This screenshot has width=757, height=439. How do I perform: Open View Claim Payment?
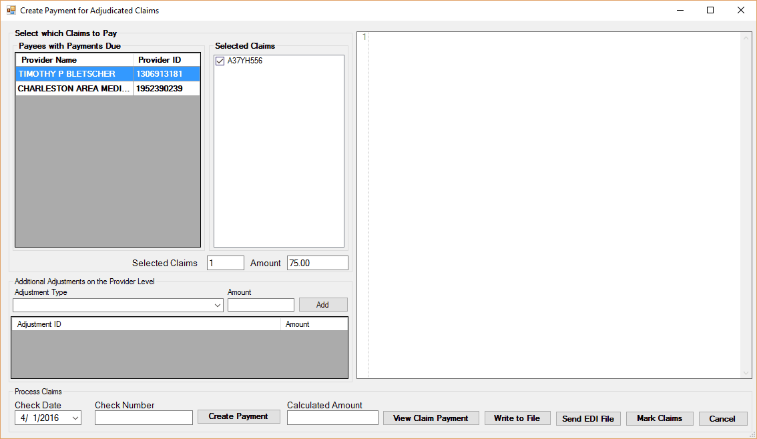point(431,418)
